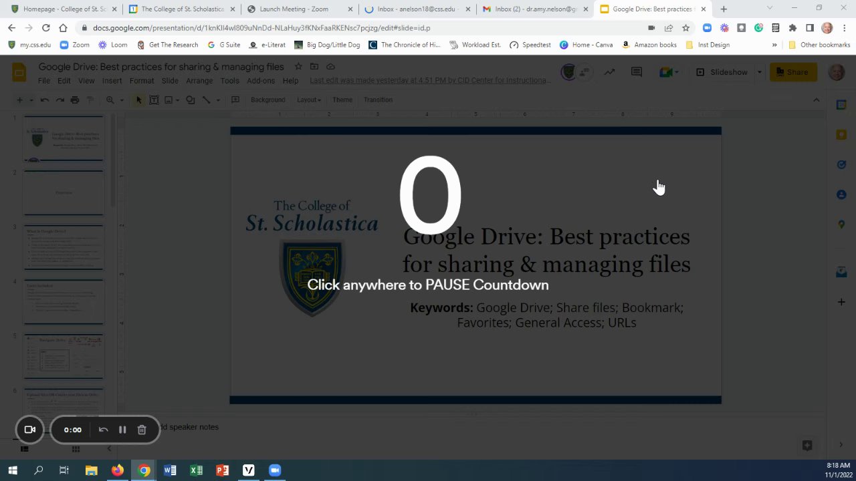The width and height of the screenshot is (856, 481).
Task: Open the Insert menu
Action: [x=112, y=80]
